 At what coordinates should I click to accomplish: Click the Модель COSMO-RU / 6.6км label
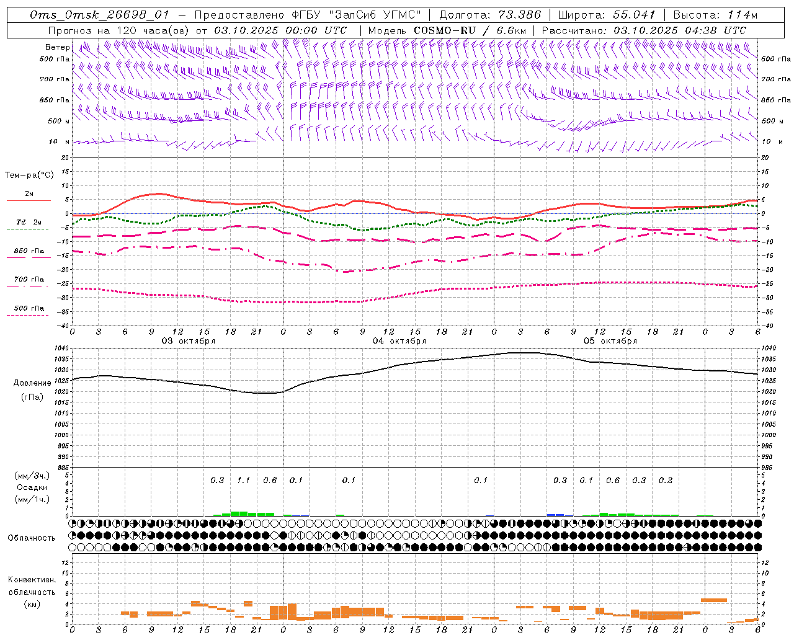click(x=447, y=30)
